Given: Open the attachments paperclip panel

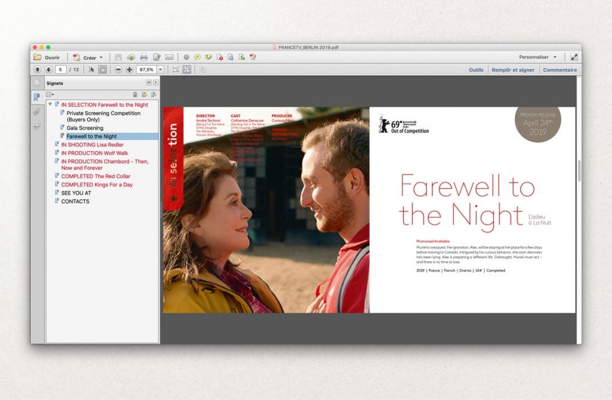Looking at the screenshot, I should (37, 112).
